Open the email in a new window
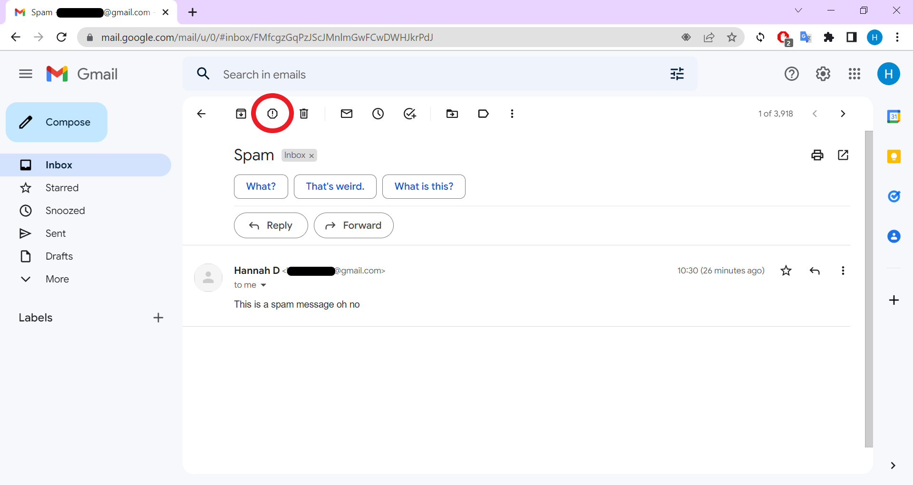This screenshot has height=485, width=913. tap(843, 155)
